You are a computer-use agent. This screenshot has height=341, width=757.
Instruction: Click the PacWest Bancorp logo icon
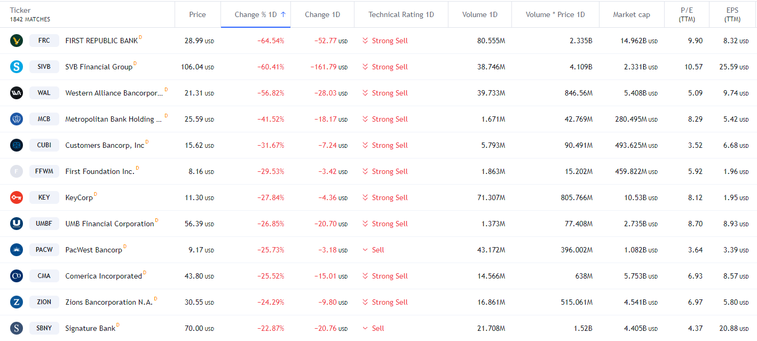17,250
